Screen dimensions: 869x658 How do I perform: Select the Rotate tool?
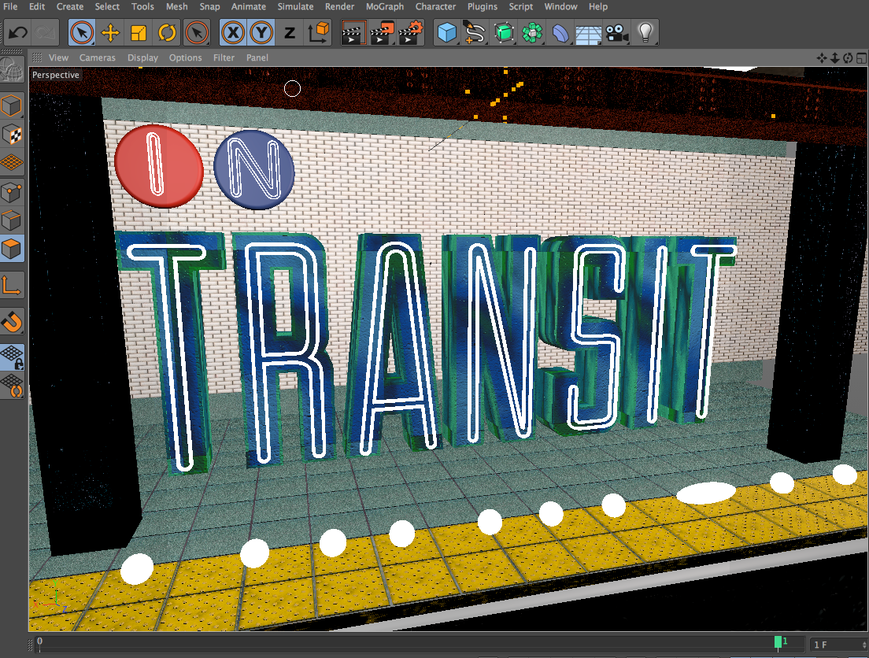pos(167,33)
